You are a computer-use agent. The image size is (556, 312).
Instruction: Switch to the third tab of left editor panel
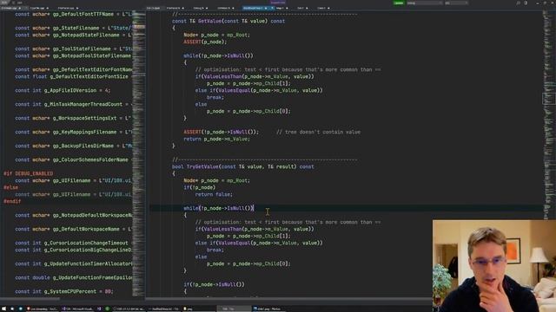(x=68, y=8)
